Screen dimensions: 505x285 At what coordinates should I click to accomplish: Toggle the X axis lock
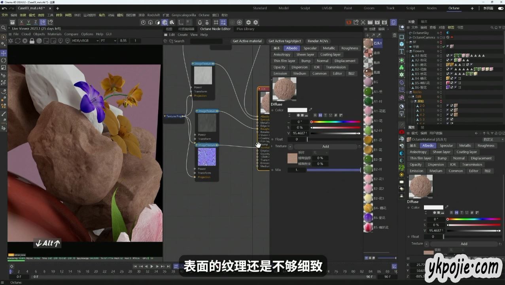[x=21, y=23]
